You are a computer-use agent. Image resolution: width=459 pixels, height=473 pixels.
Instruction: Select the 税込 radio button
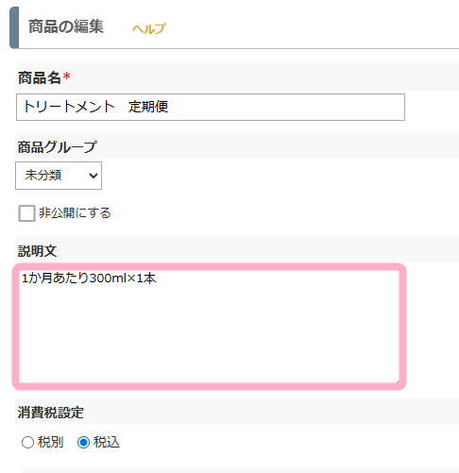click(83, 442)
